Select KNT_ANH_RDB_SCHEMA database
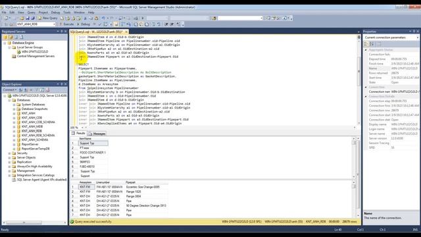This screenshot has width=421, height=237. (x=38, y=136)
